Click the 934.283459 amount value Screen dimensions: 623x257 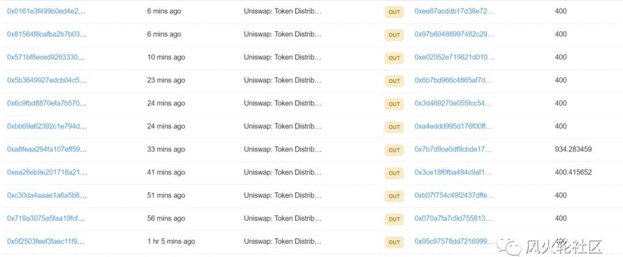click(573, 149)
